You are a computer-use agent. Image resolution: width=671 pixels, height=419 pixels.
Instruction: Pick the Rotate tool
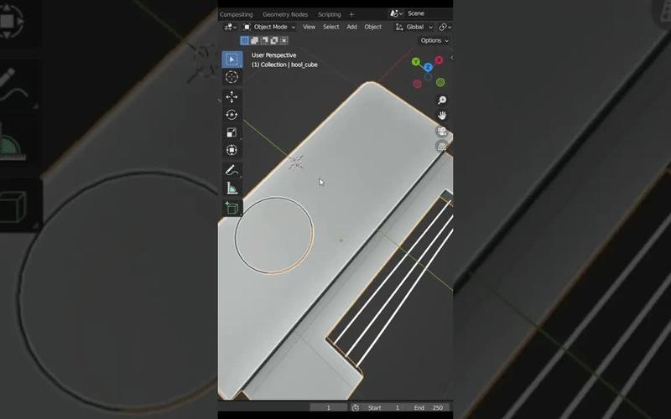click(232, 115)
